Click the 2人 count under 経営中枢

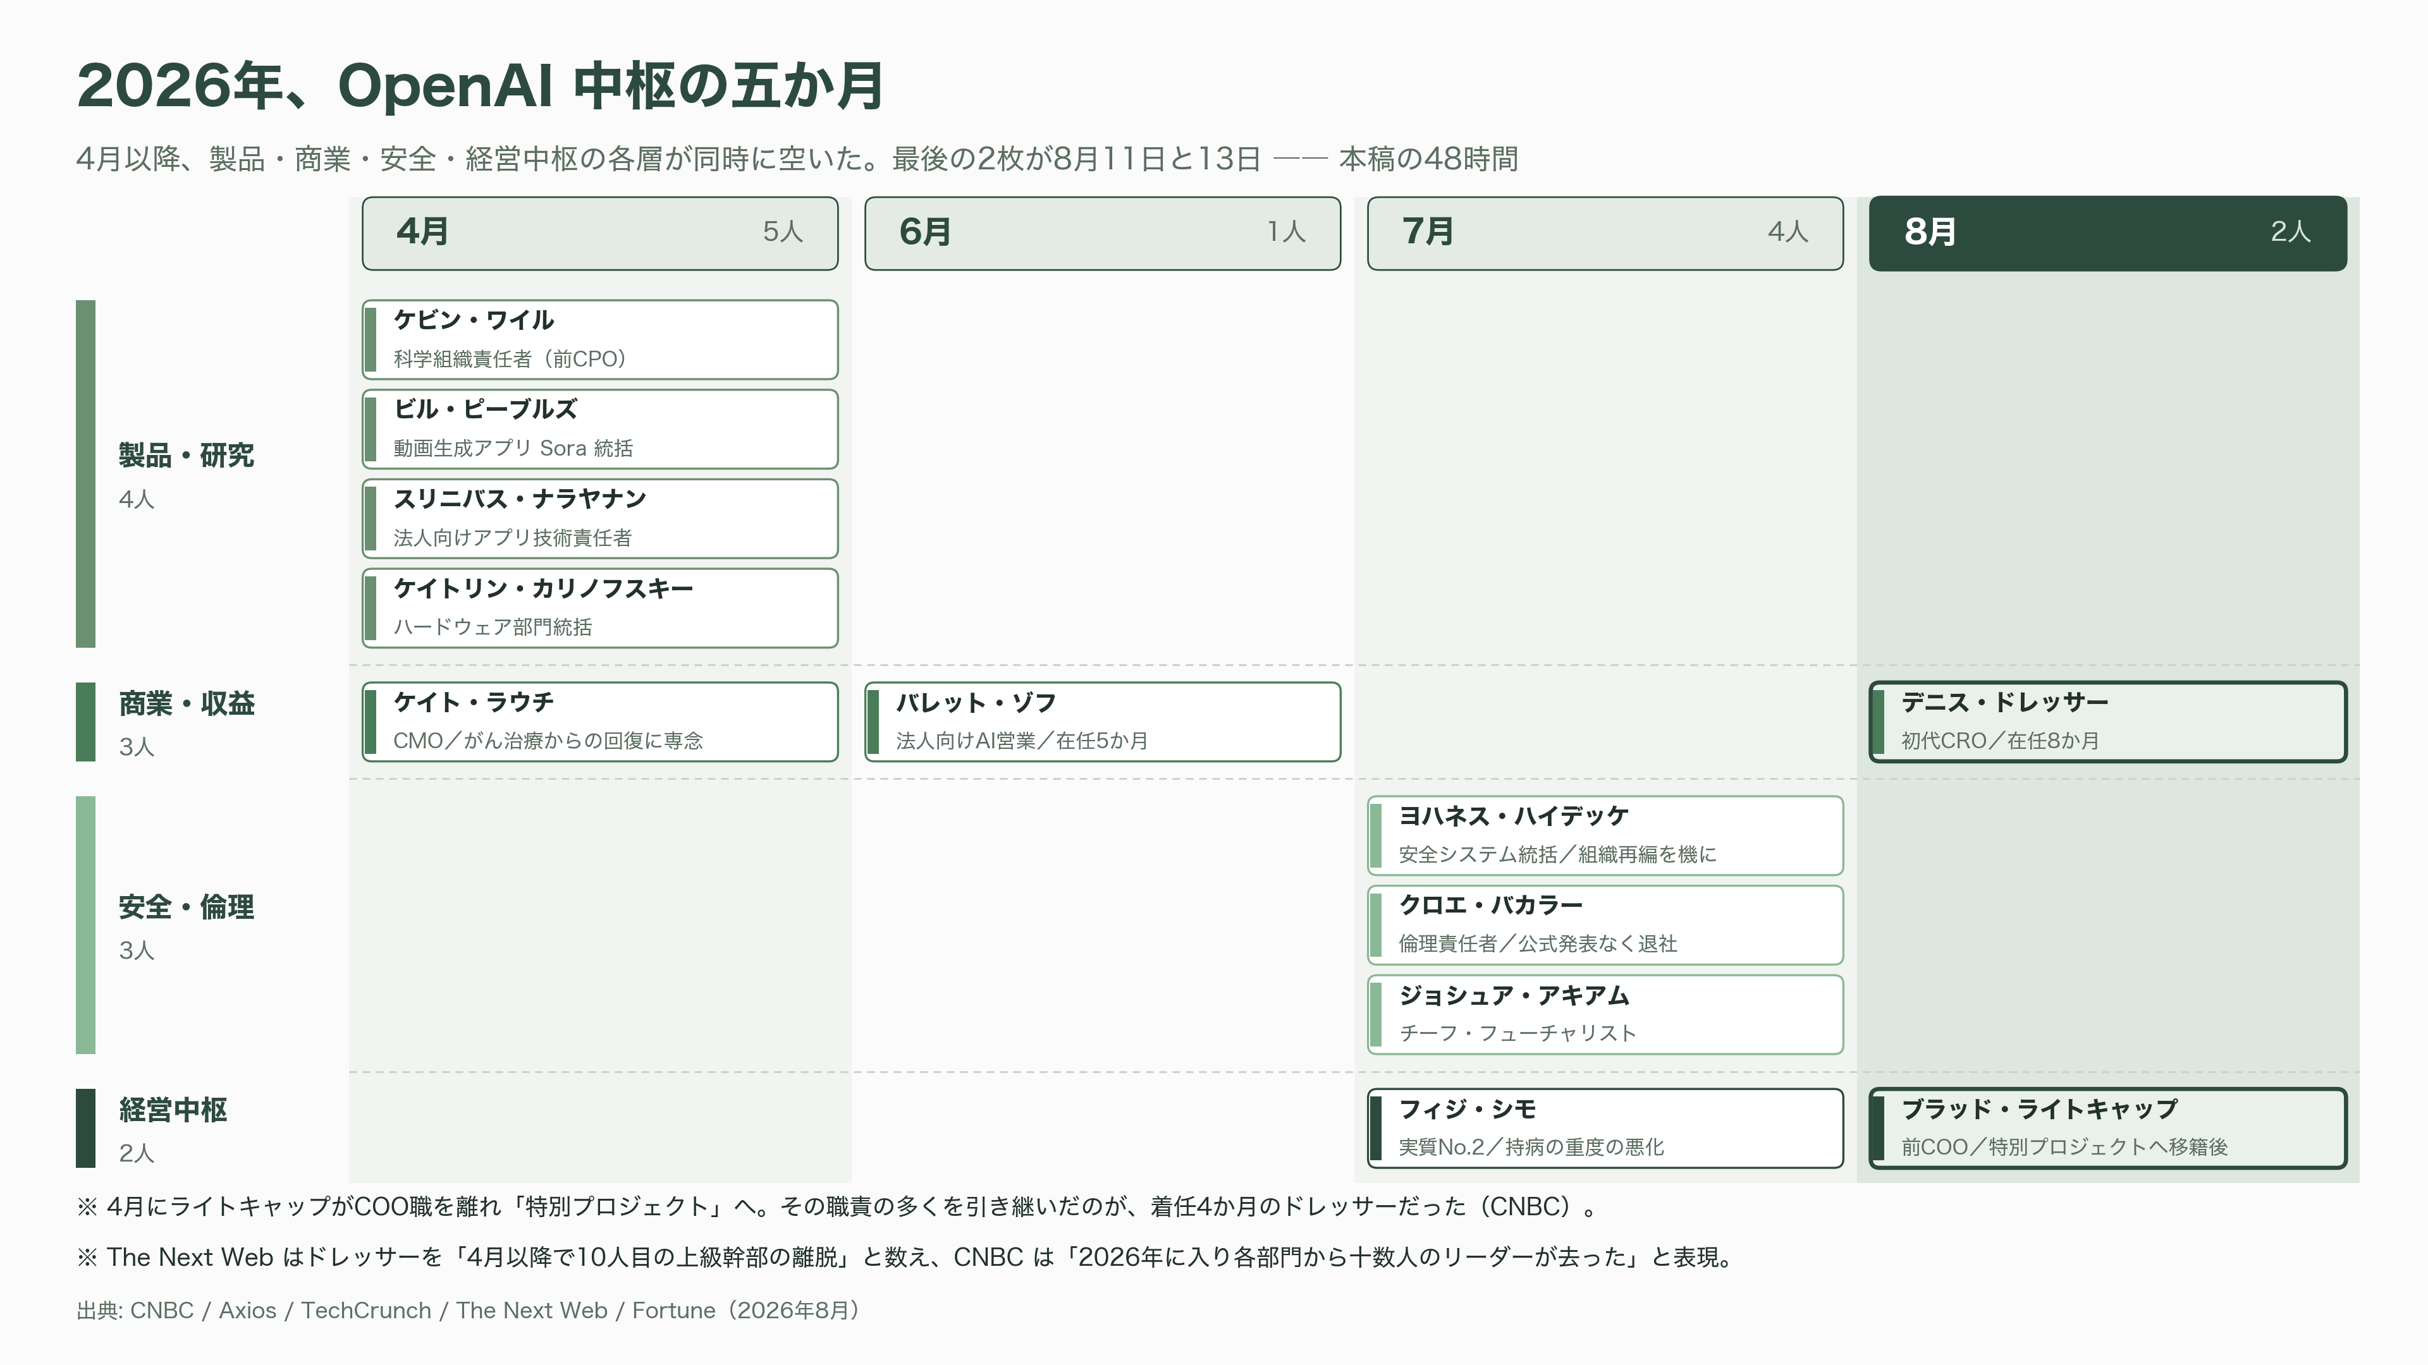[136, 1153]
